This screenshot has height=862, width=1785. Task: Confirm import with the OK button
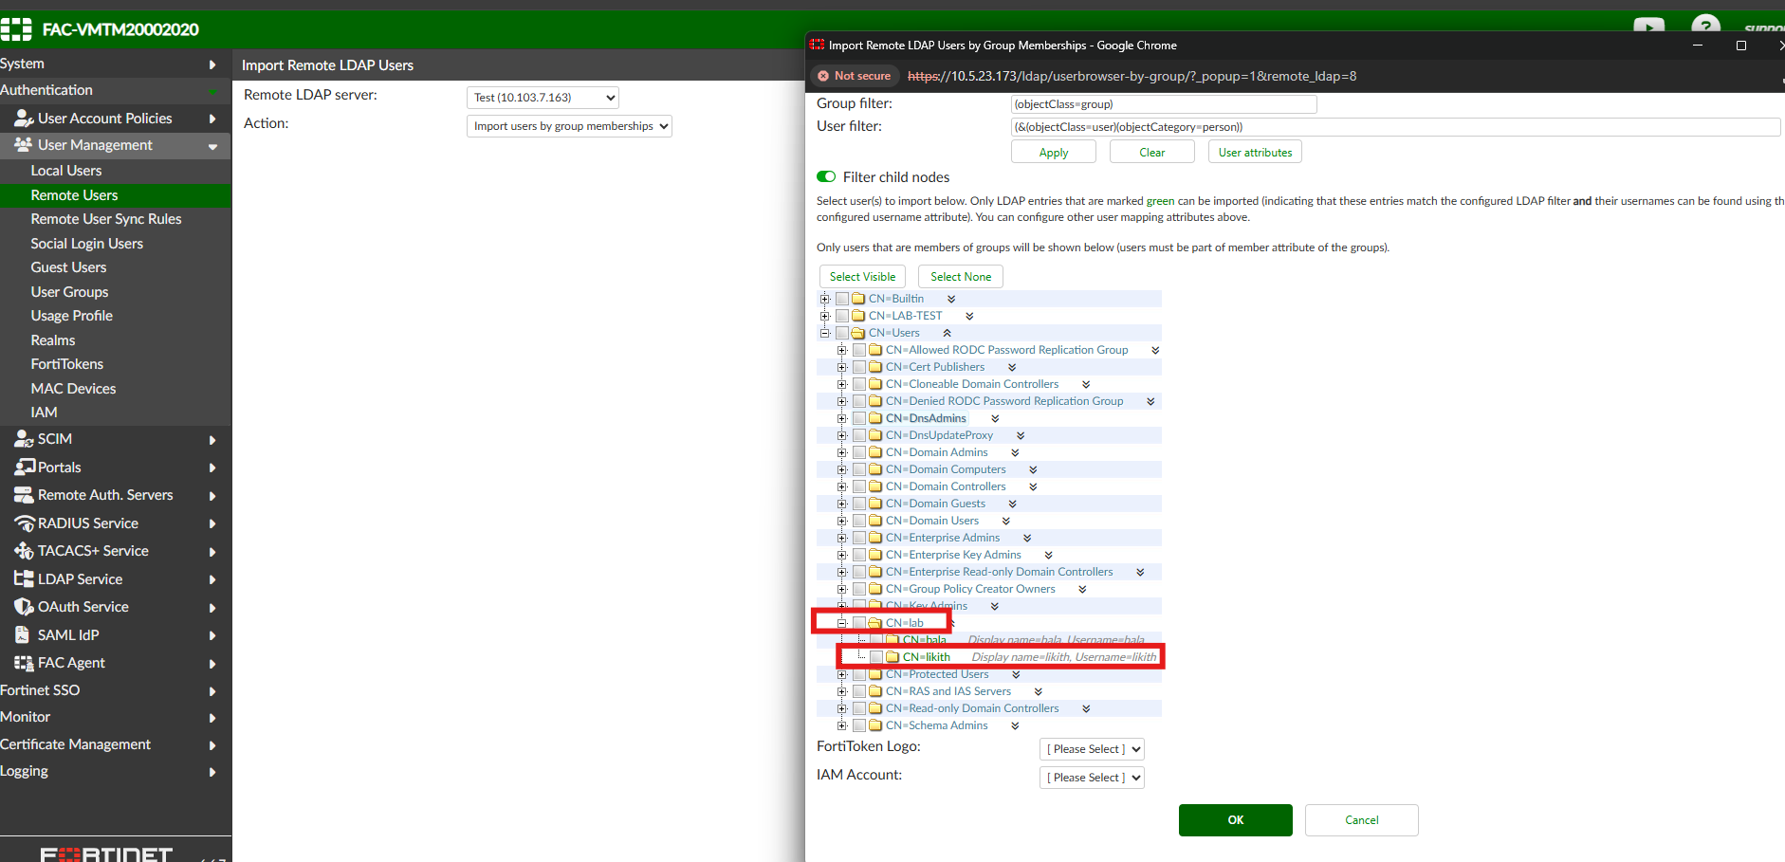coord(1236,820)
